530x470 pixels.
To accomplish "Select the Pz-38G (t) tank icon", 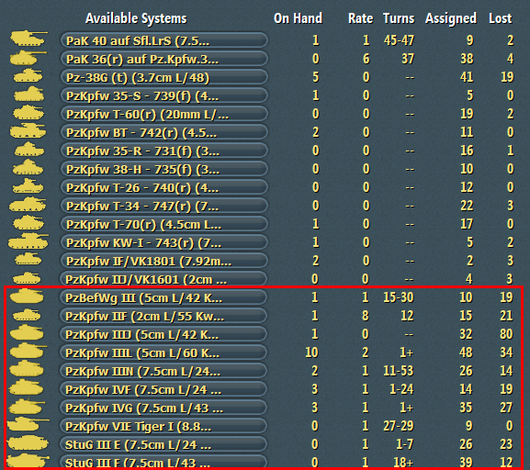I will [x=28, y=75].
